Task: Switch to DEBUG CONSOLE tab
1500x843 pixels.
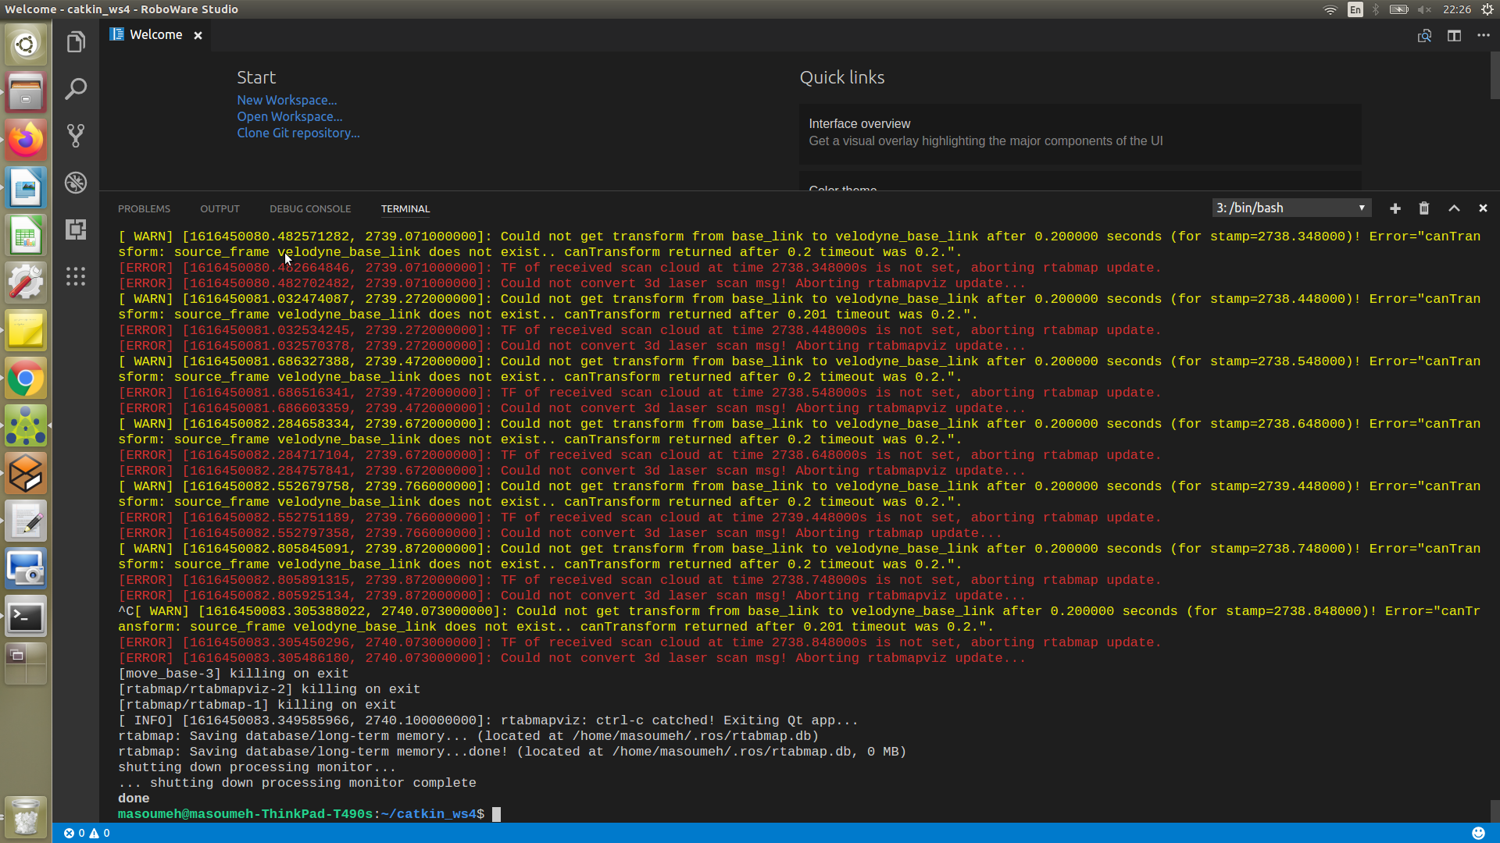Action: (310, 209)
